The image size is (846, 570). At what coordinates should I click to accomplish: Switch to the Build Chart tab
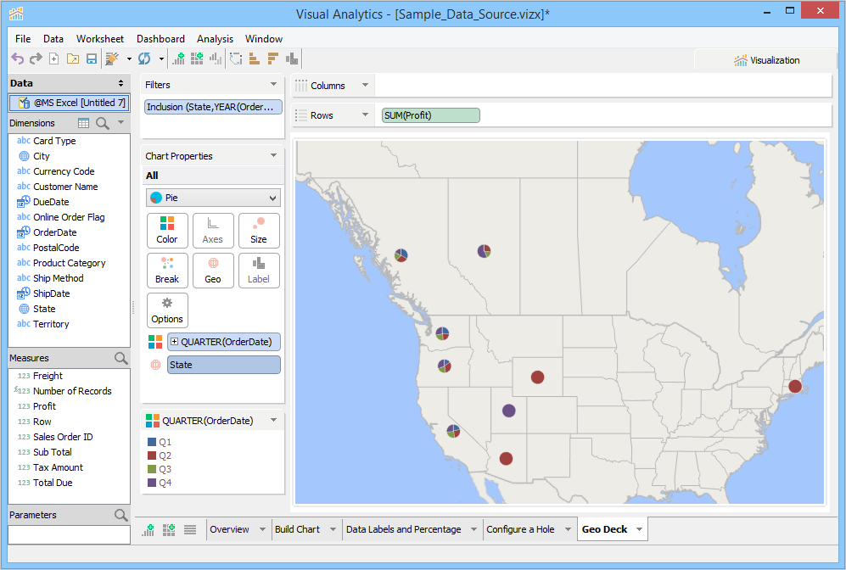click(x=297, y=529)
